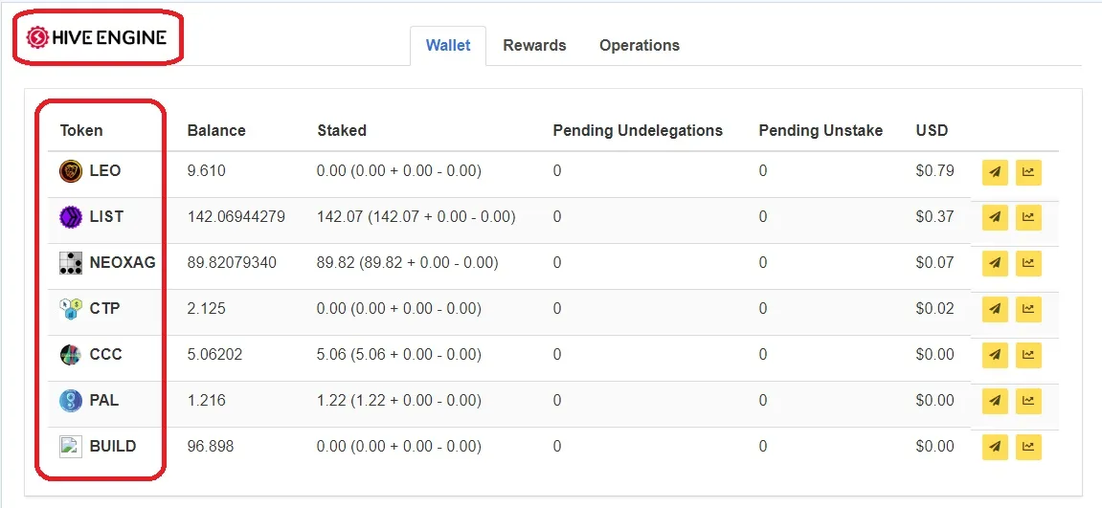Click the NEOXAG balance 89.82079340
1102x508 pixels.
pyautogui.click(x=232, y=263)
